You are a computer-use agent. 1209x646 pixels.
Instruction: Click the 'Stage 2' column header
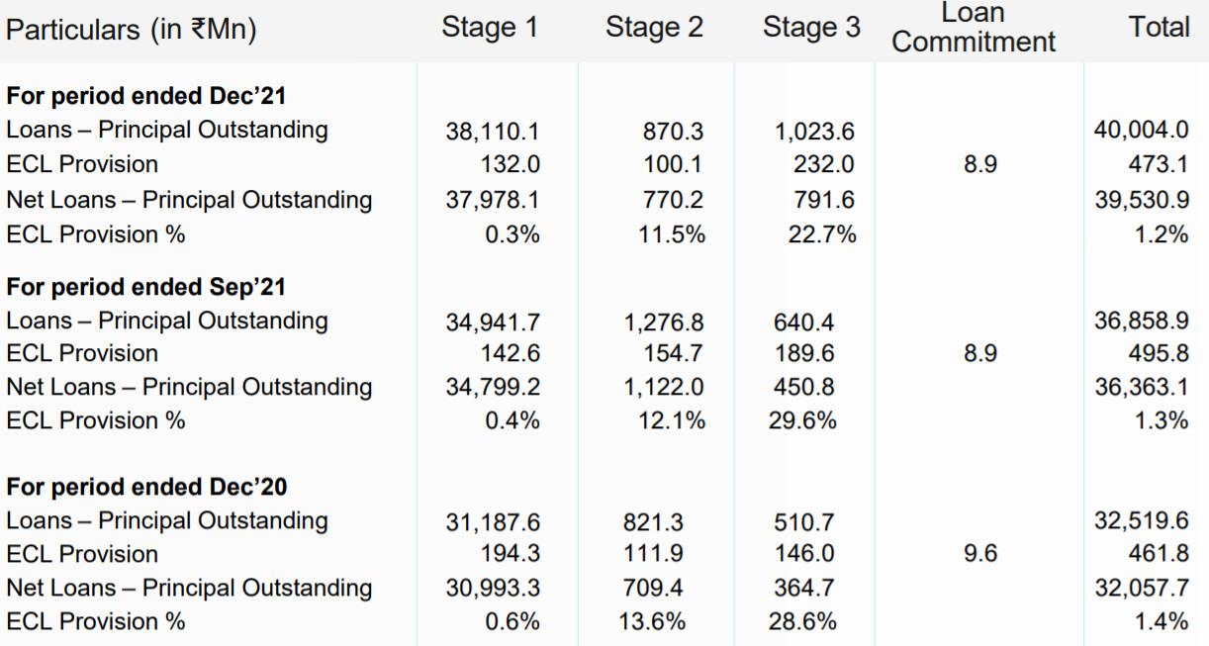pyautogui.click(x=654, y=28)
